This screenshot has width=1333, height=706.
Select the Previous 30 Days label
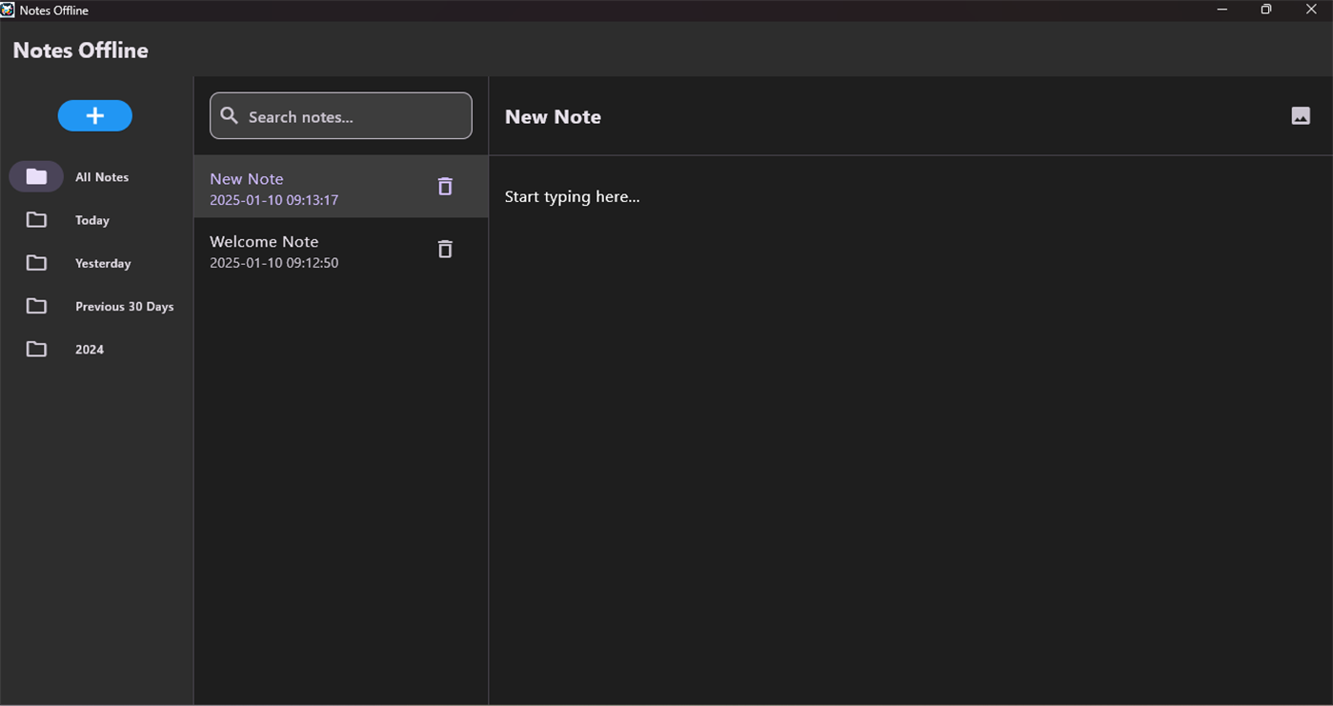[124, 306]
